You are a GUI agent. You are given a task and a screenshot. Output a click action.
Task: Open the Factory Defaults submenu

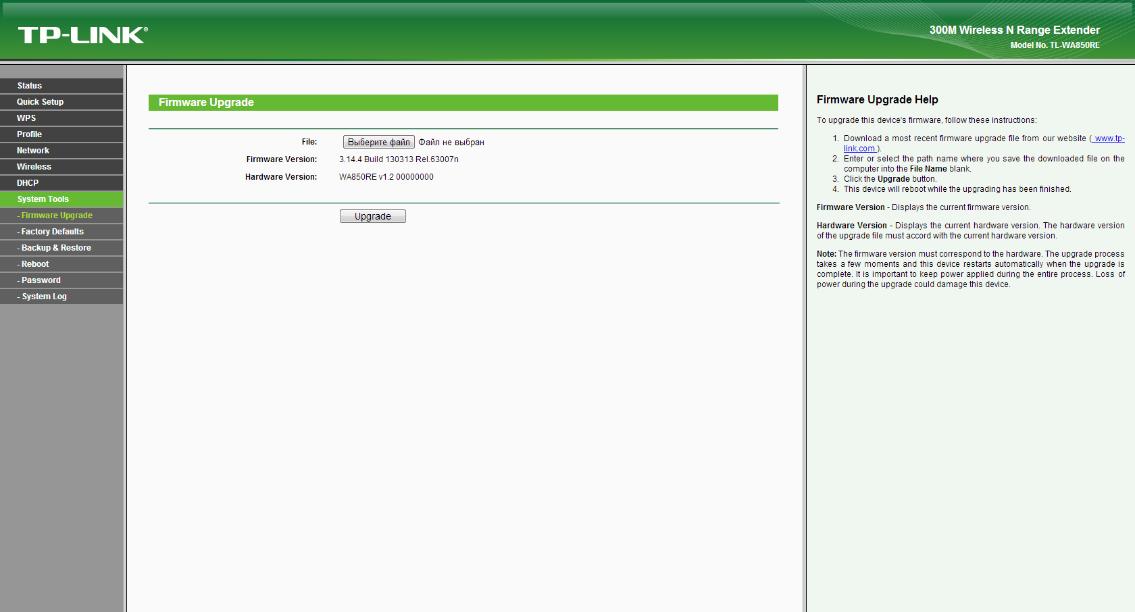(x=61, y=232)
